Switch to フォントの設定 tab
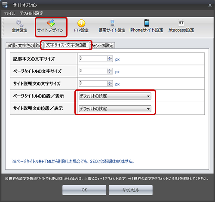 coord(102,46)
